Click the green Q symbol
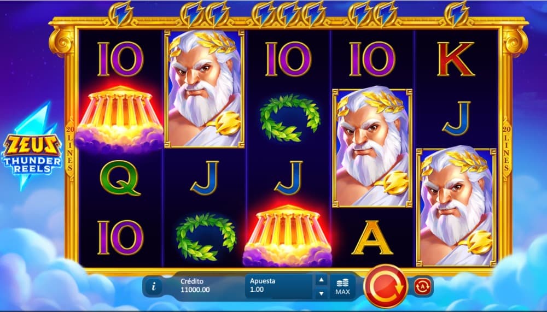The height and width of the screenshot is (312, 547). [x=120, y=178]
